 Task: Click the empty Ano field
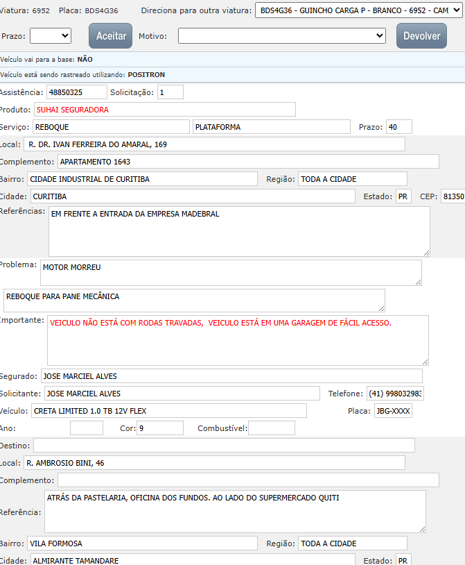pos(87,428)
